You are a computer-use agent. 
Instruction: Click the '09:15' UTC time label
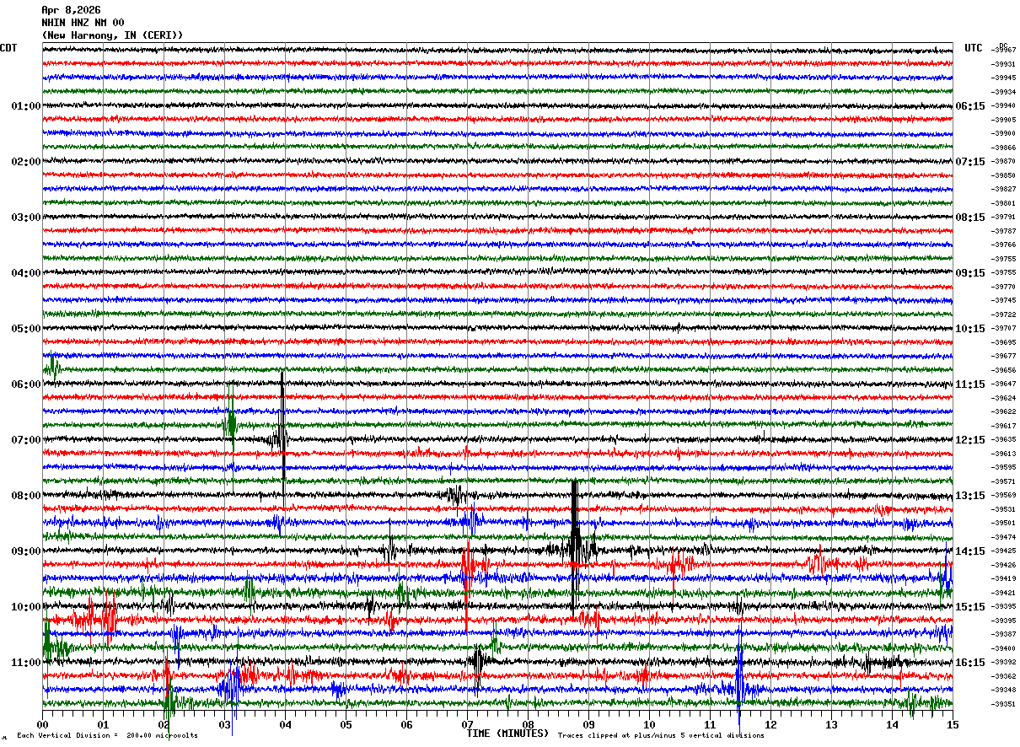tap(970, 273)
